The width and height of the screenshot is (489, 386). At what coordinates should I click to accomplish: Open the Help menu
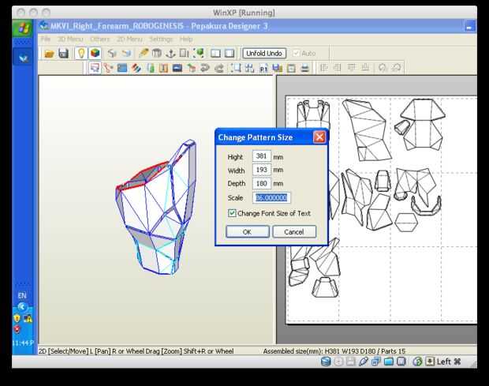(x=186, y=39)
